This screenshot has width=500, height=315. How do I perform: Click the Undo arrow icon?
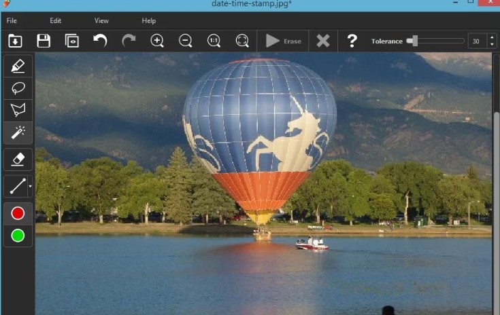pyautogui.click(x=100, y=41)
